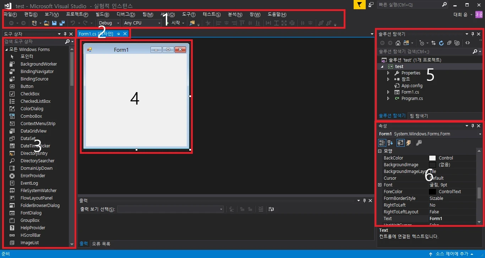Switch to the 오류 목록 tab
485x258 pixels.
tap(101, 244)
